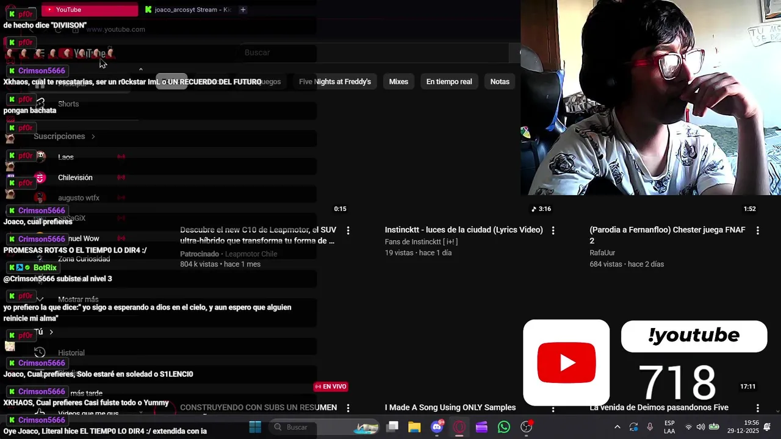Open Parodia a Fernanfloo Chester video

668,235
